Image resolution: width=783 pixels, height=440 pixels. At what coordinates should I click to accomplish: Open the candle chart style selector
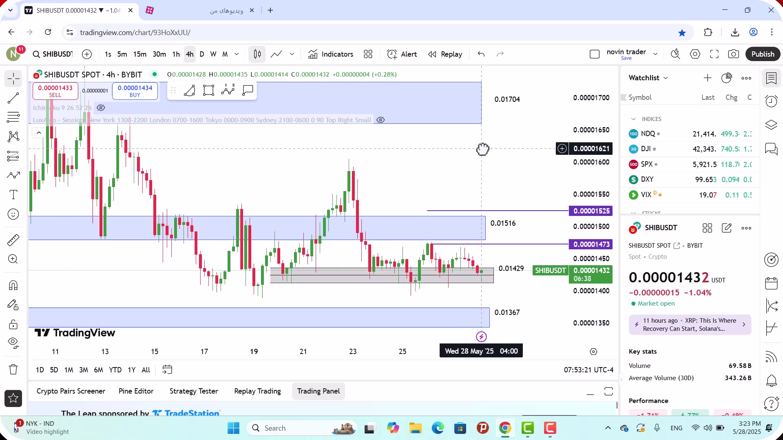point(257,54)
